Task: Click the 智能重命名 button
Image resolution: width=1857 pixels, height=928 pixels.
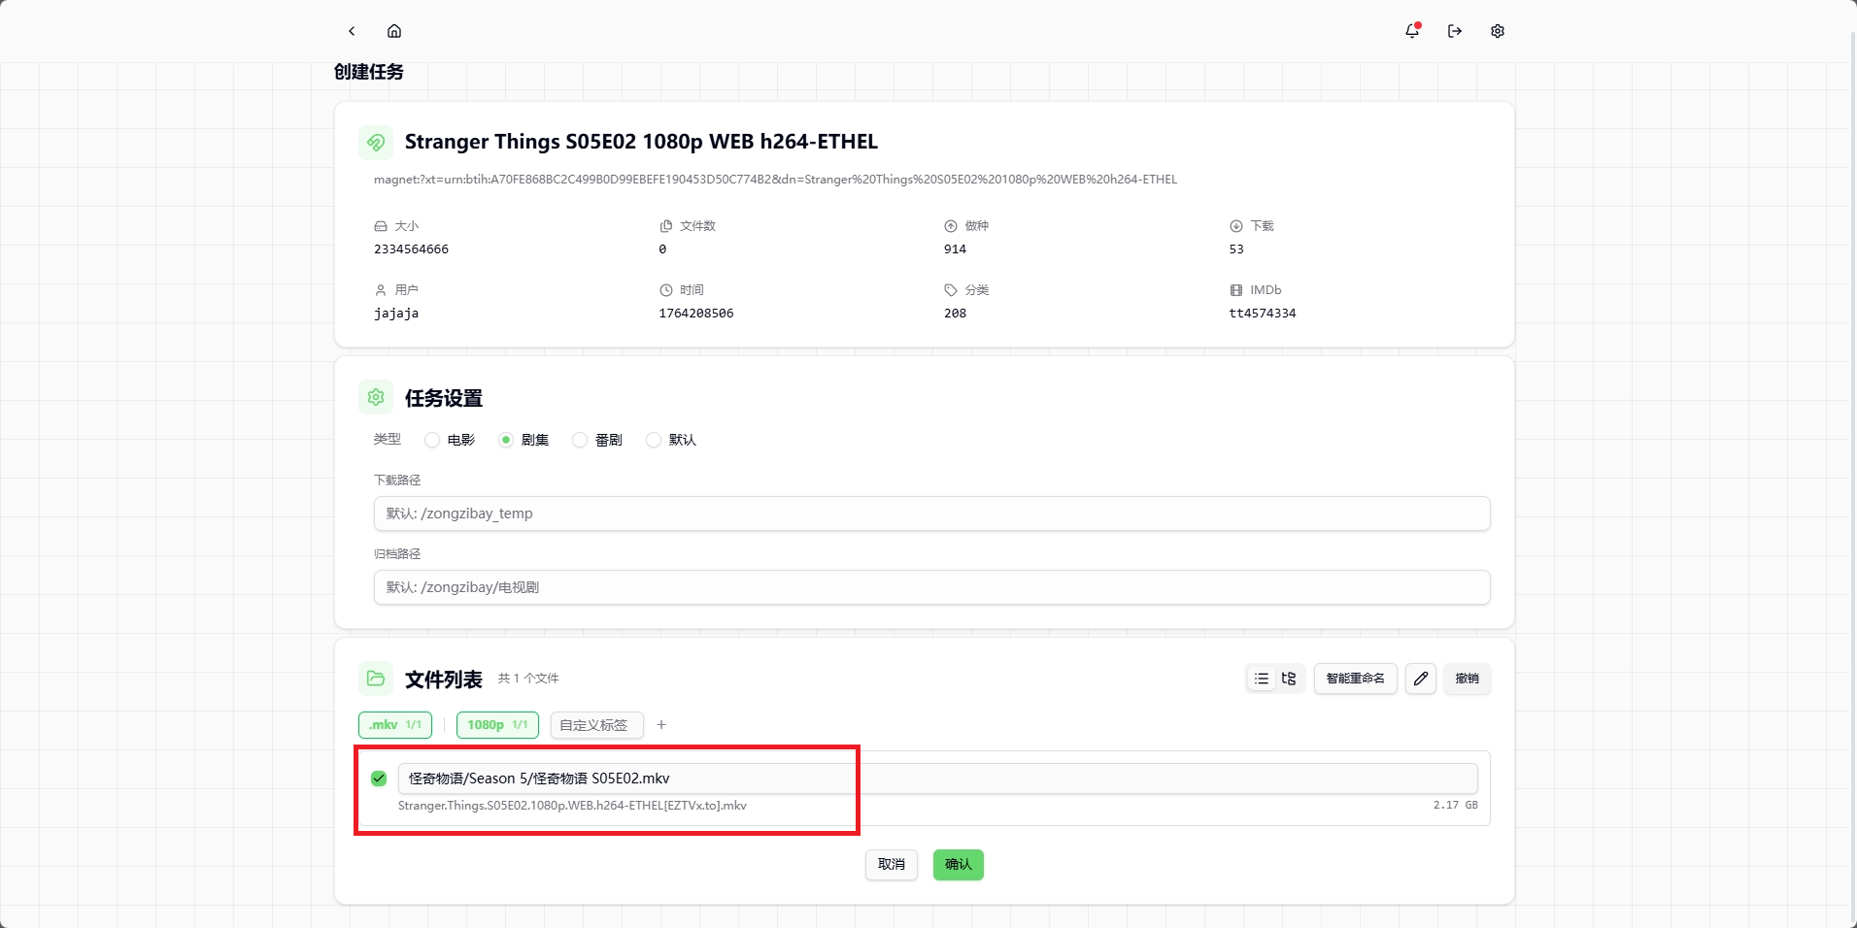Action: click(1355, 679)
